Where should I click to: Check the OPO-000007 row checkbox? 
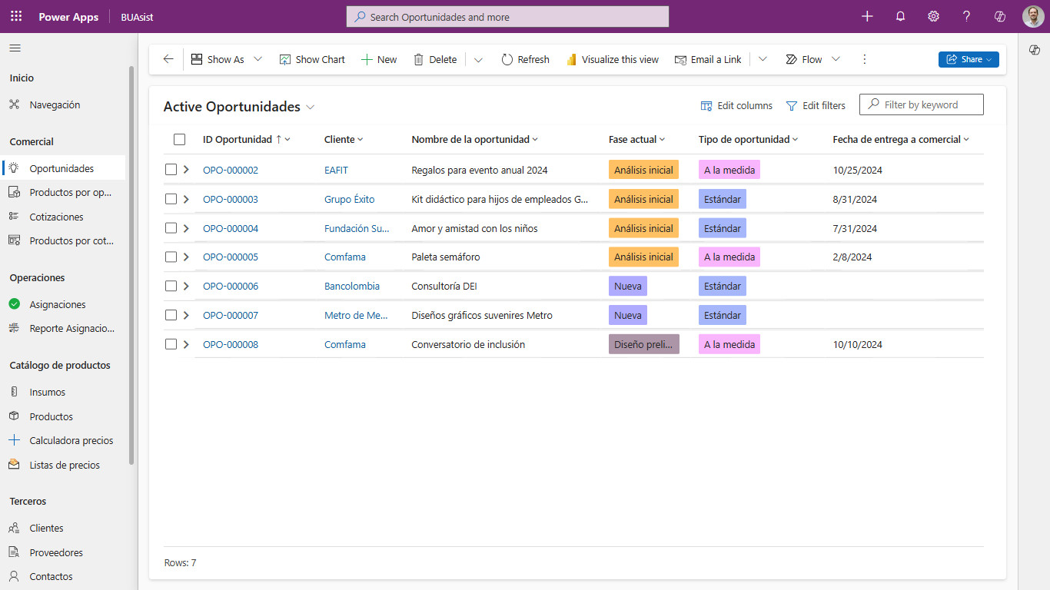[x=171, y=315]
